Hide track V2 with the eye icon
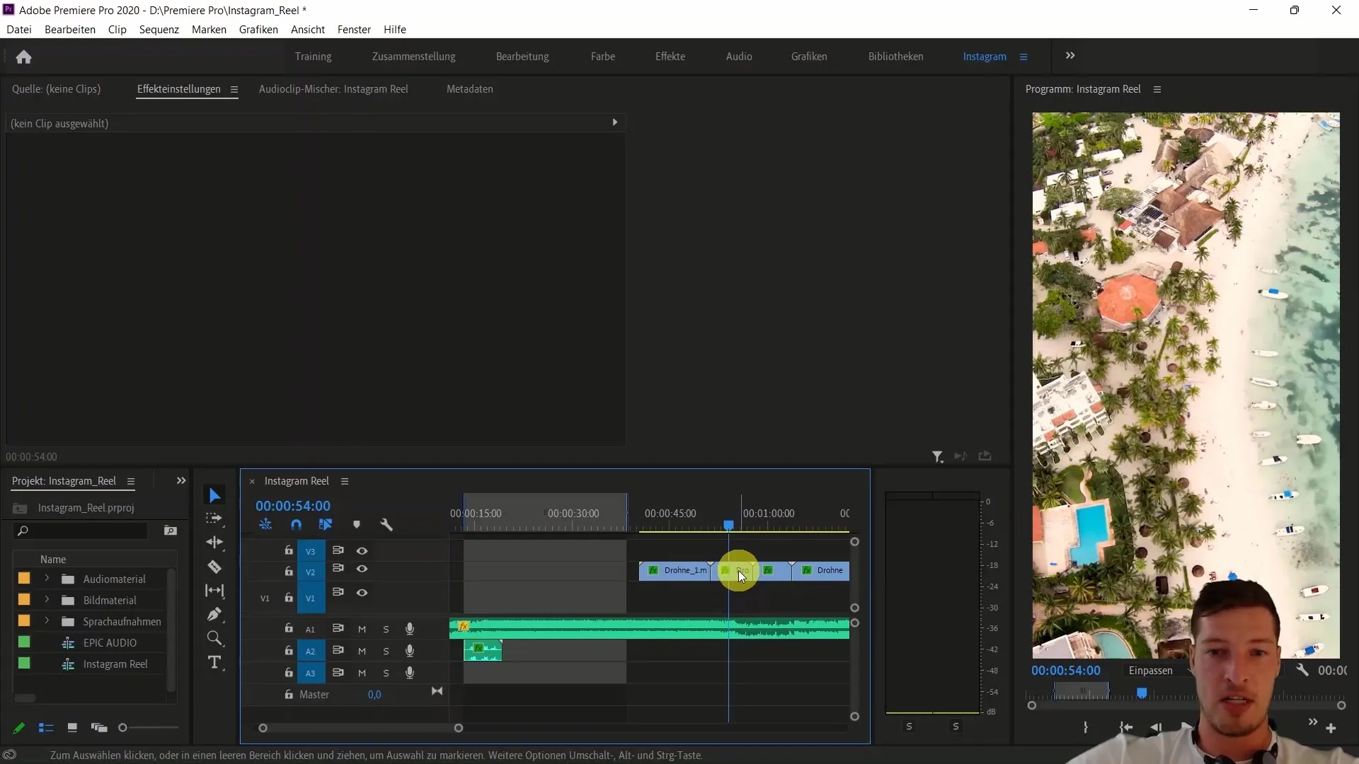1359x764 pixels. [362, 569]
